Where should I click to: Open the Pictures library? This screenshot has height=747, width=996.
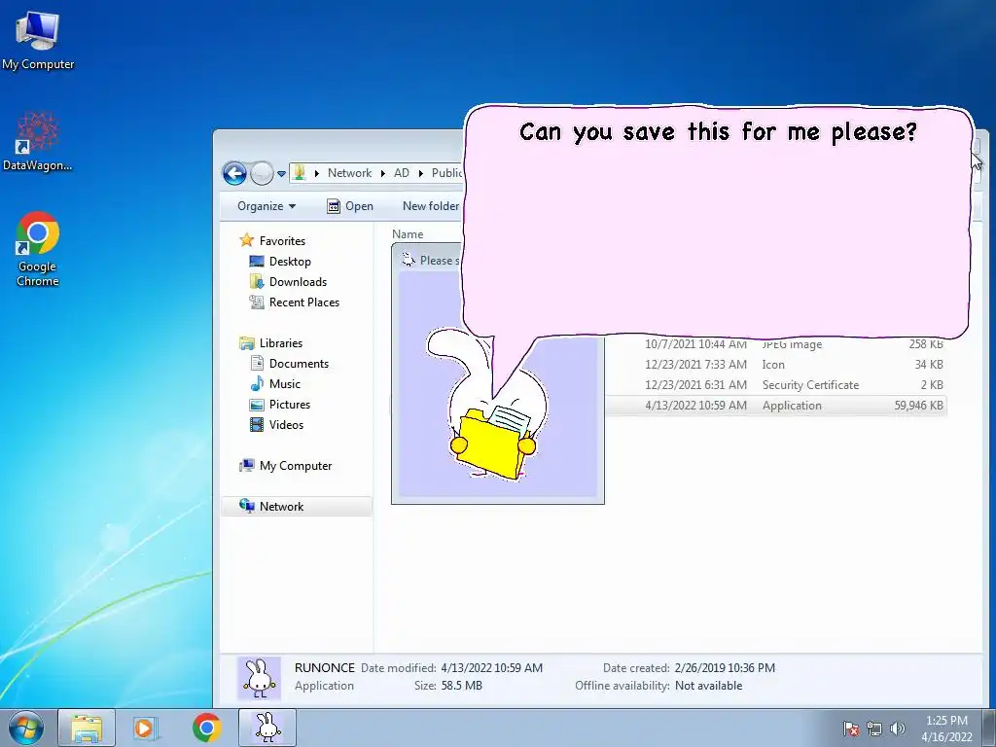coord(290,404)
